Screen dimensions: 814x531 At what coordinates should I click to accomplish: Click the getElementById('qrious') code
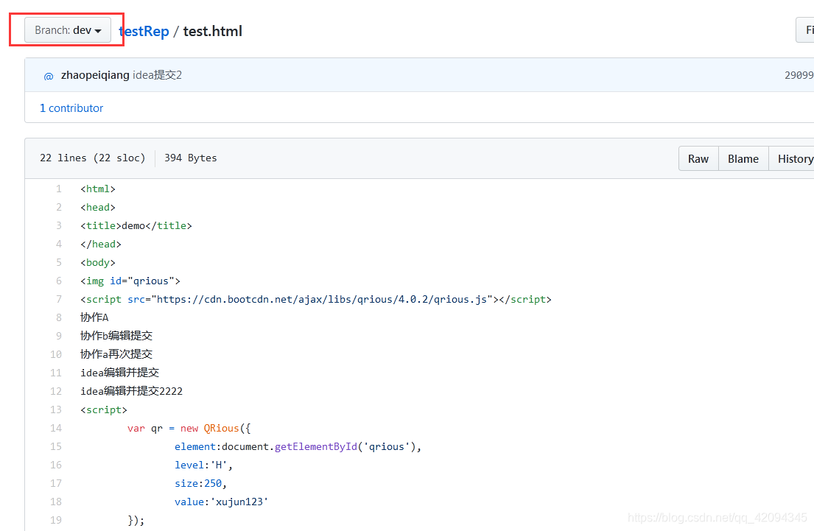pyautogui.click(x=345, y=446)
